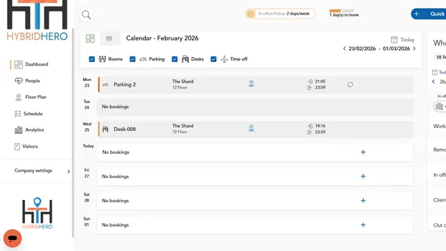Open the Floor Plan page
446x251 pixels.
(x=31, y=97)
